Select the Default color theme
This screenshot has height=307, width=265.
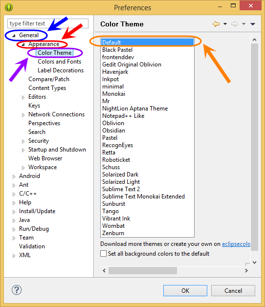147,43
